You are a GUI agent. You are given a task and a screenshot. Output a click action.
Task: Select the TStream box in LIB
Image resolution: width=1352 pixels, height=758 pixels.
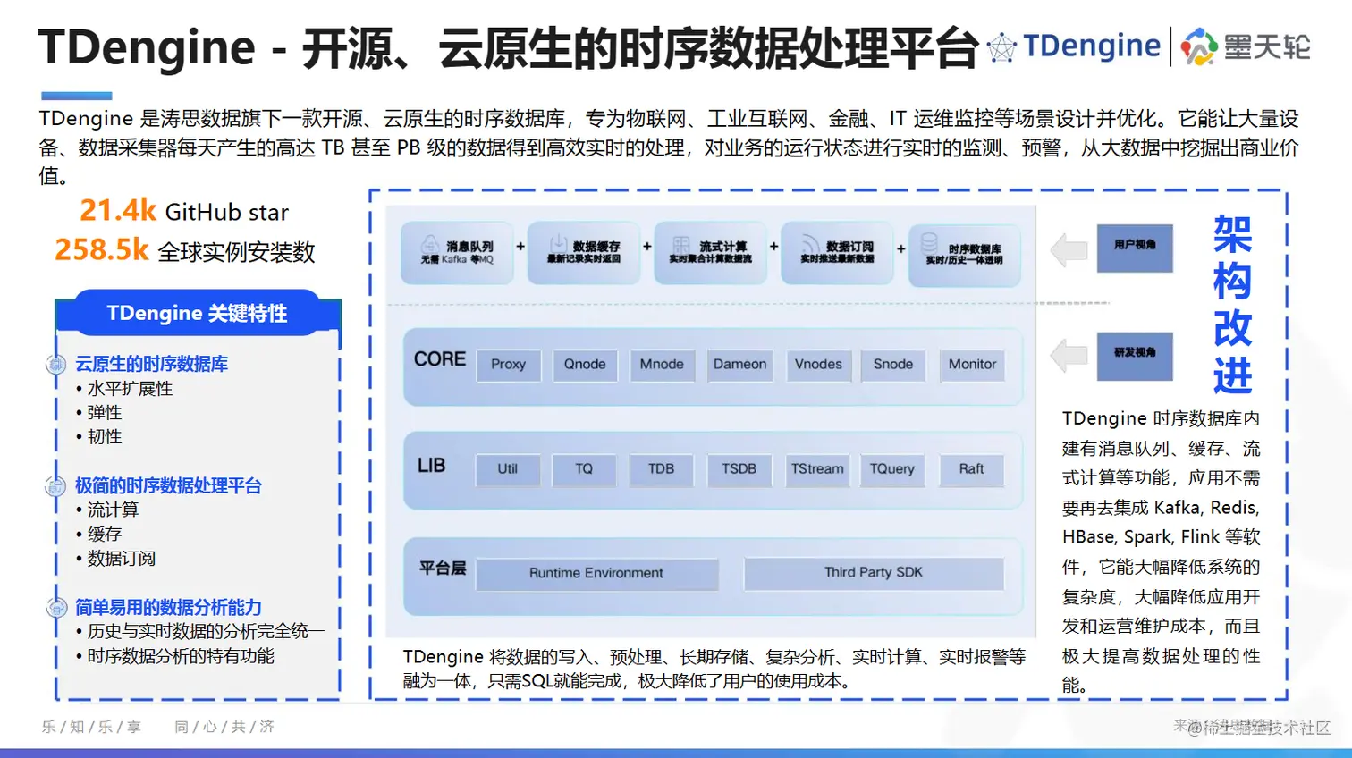(x=817, y=469)
